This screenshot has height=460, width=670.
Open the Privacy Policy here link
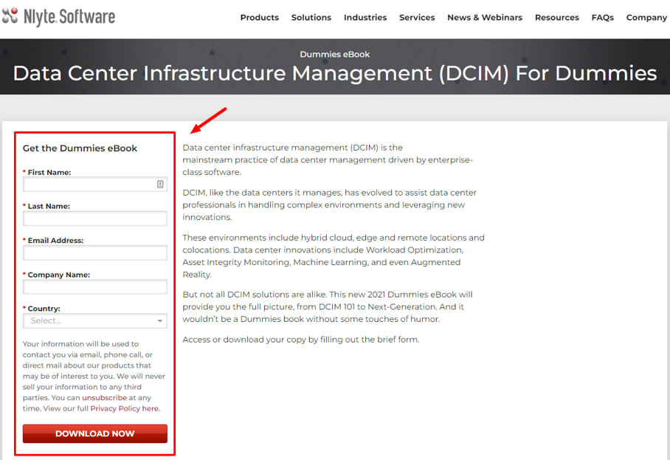(125, 408)
